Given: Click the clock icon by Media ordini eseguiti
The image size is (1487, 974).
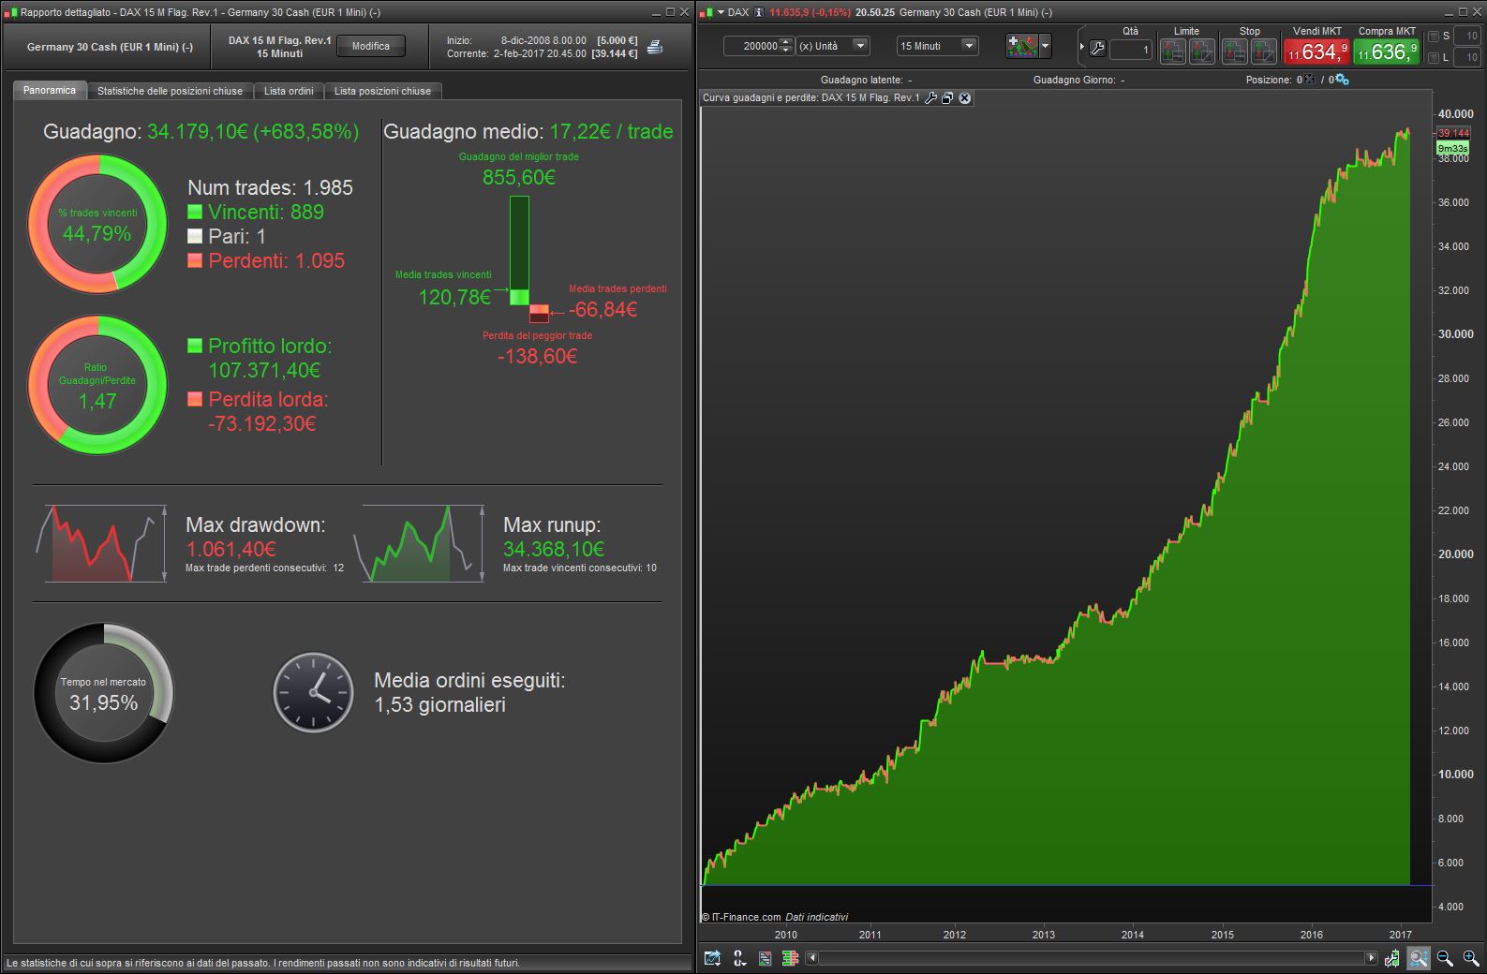Looking at the screenshot, I should [x=314, y=692].
